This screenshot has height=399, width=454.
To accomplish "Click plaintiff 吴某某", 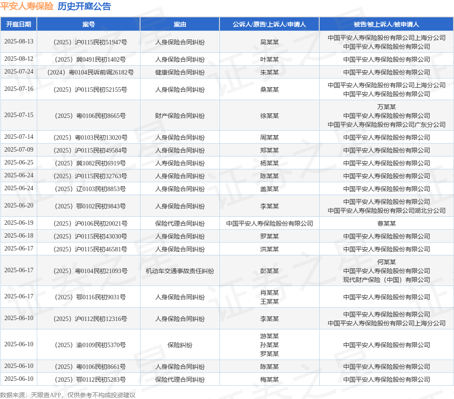I will pyautogui.click(x=269, y=42).
